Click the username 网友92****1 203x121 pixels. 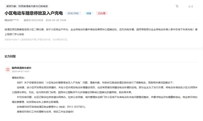(x=11, y=20)
